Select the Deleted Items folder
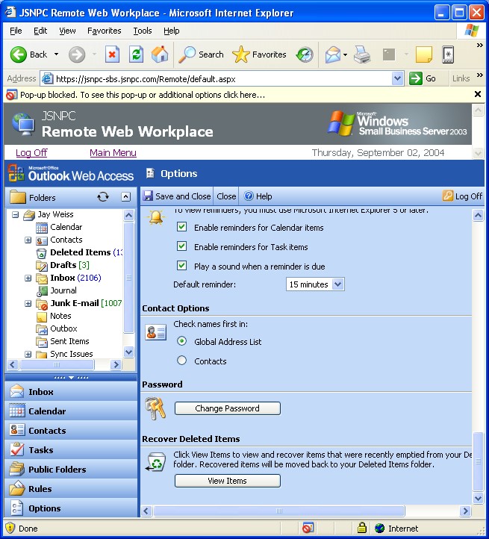Image resolution: width=489 pixels, height=539 pixels. (x=79, y=252)
